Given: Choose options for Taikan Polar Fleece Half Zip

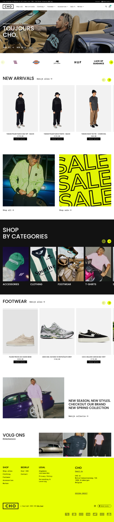Looking at the screenshot, I should coord(20,139).
